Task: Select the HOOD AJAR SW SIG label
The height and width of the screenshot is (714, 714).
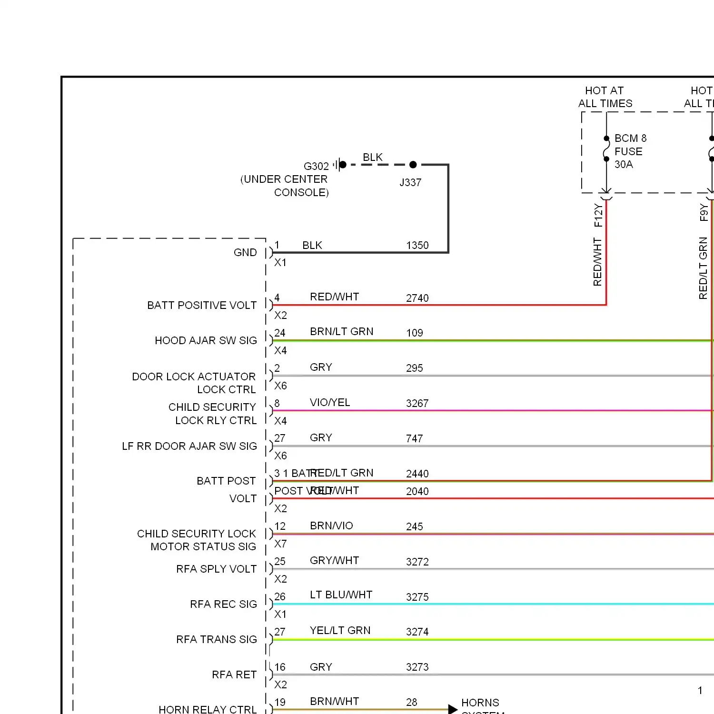Action: point(206,340)
